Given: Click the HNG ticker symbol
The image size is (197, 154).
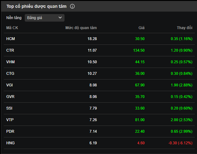Looking at the screenshot, I should coord(10,143).
